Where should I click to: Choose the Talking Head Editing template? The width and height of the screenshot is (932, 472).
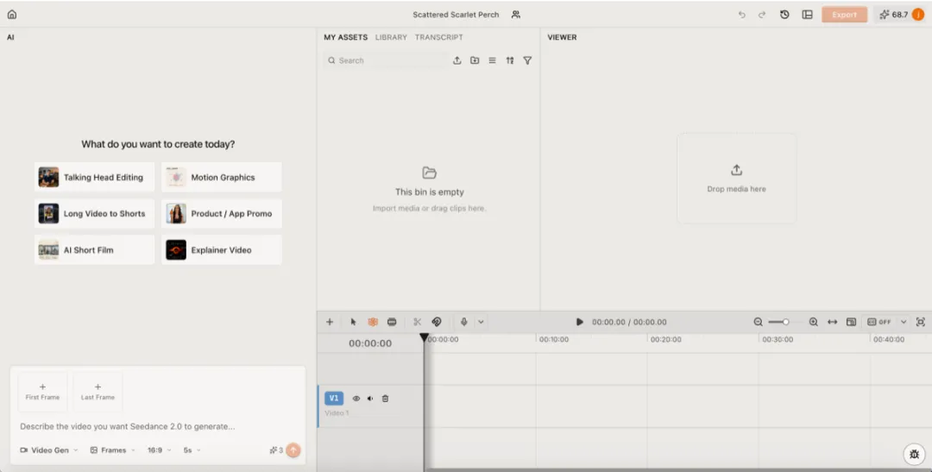coord(95,177)
